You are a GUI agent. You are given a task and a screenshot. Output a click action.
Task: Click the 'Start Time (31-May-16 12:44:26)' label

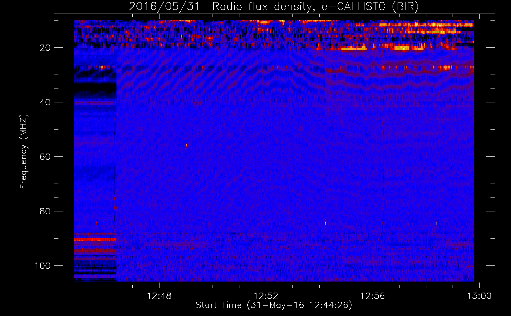point(274,305)
